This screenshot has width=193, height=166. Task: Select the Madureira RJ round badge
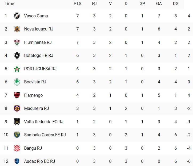click(17, 108)
